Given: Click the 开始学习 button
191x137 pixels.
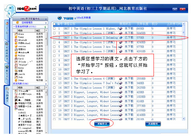Looking at the screenshot, I should coord(102,124).
